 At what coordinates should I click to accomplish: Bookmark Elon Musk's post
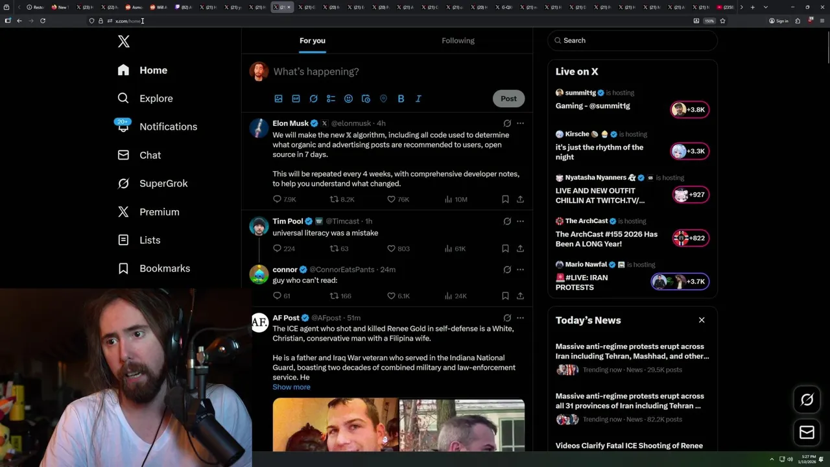coord(505,199)
